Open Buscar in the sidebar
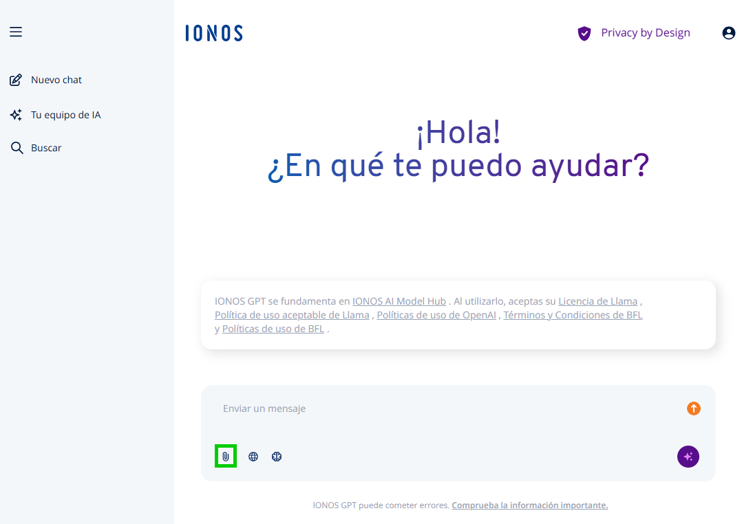 [46, 148]
